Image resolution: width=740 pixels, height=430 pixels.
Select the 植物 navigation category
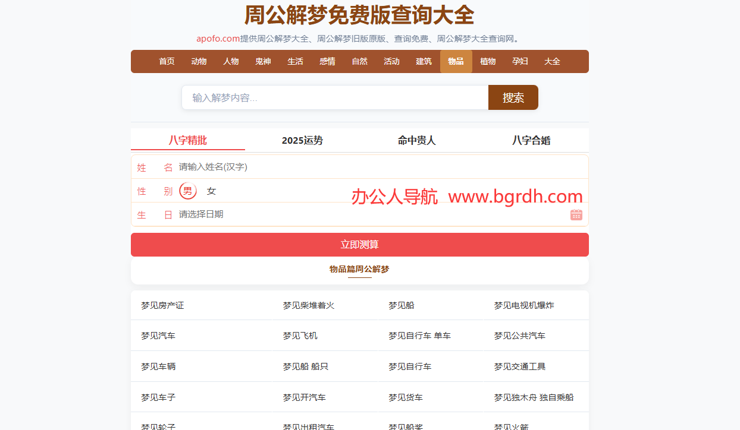tap(488, 61)
